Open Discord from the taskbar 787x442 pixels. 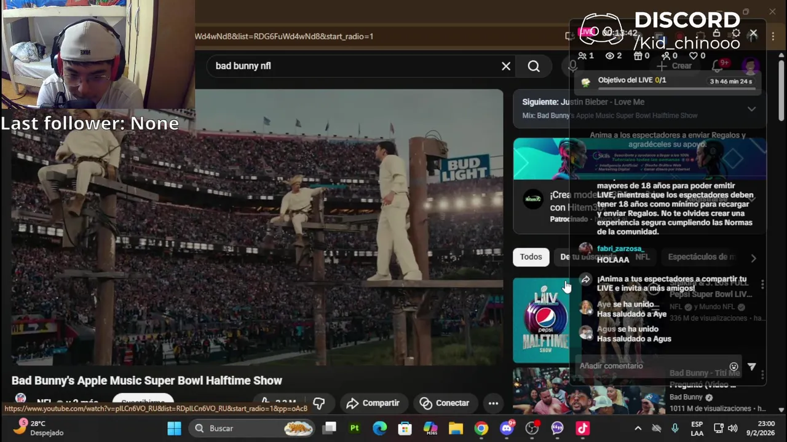point(507,428)
